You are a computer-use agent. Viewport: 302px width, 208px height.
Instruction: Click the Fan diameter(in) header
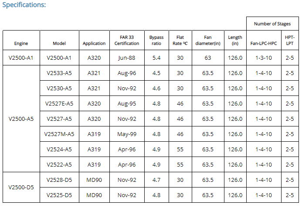208,41
